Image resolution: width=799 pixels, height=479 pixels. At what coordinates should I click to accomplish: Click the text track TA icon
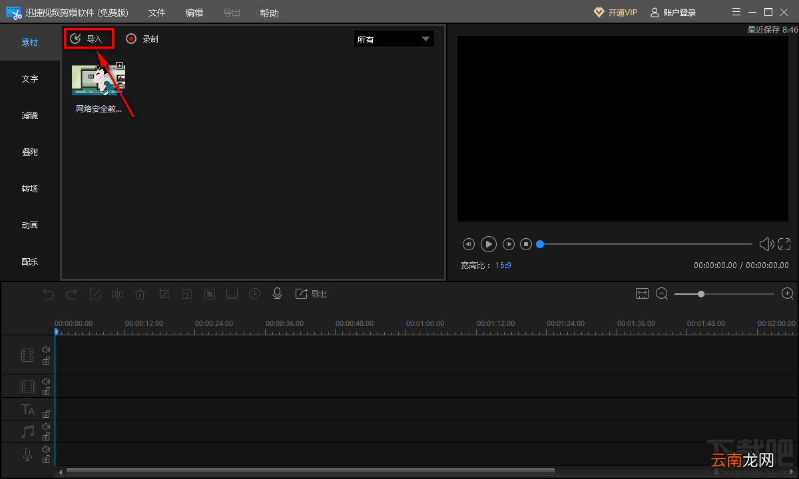tap(27, 409)
